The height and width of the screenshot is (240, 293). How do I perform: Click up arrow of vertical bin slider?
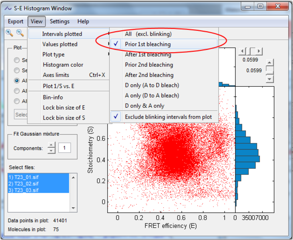[270, 62]
